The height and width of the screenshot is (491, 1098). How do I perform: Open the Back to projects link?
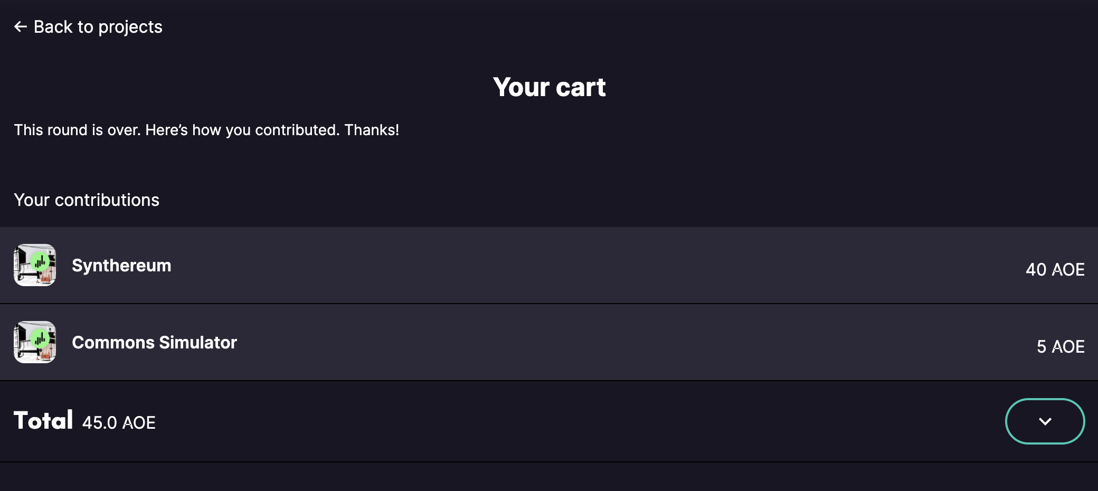(x=98, y=26)
